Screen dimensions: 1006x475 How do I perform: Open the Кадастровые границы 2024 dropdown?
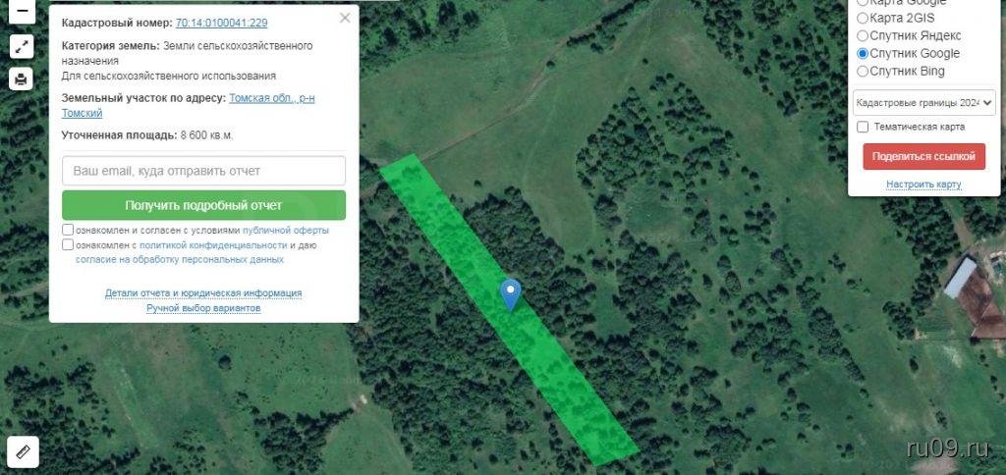(923, 103)
